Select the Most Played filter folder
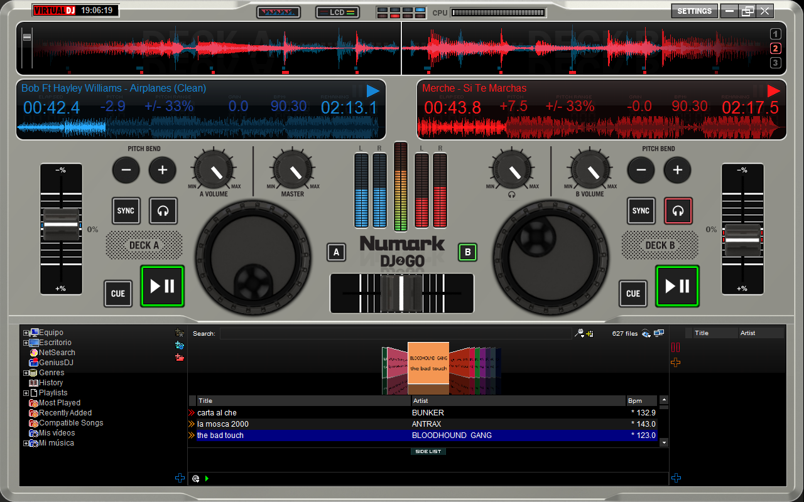This screenshot has height=502, width=804. [x=55, y=403]
